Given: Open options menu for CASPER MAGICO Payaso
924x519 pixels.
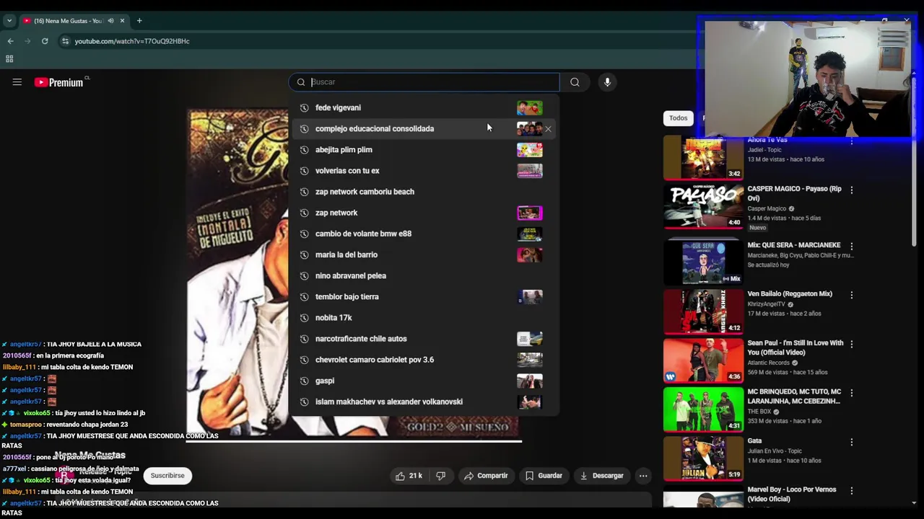Looking at the screenshot, I should [852, 190].
